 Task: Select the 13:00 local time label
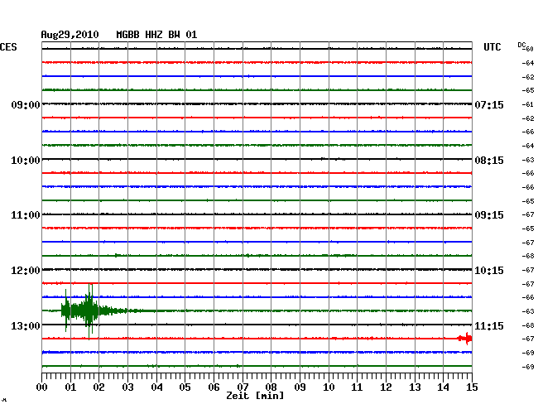[26, 325]
